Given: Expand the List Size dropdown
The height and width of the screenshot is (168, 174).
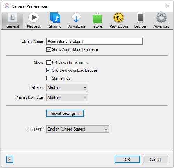Looking at the screenshot, I should (x=67, y=87).
